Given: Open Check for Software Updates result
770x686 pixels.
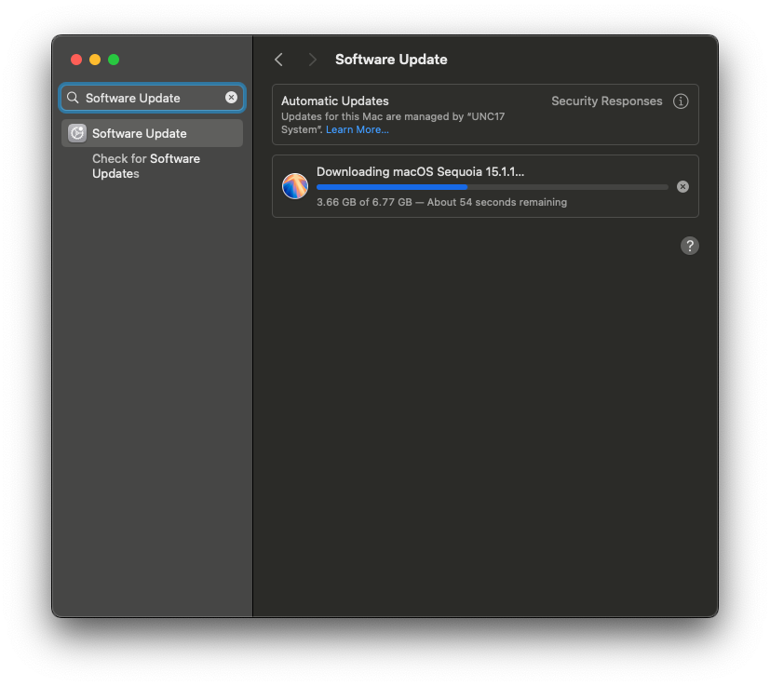Looking at the screenshot, I should (x=146, y=166).
